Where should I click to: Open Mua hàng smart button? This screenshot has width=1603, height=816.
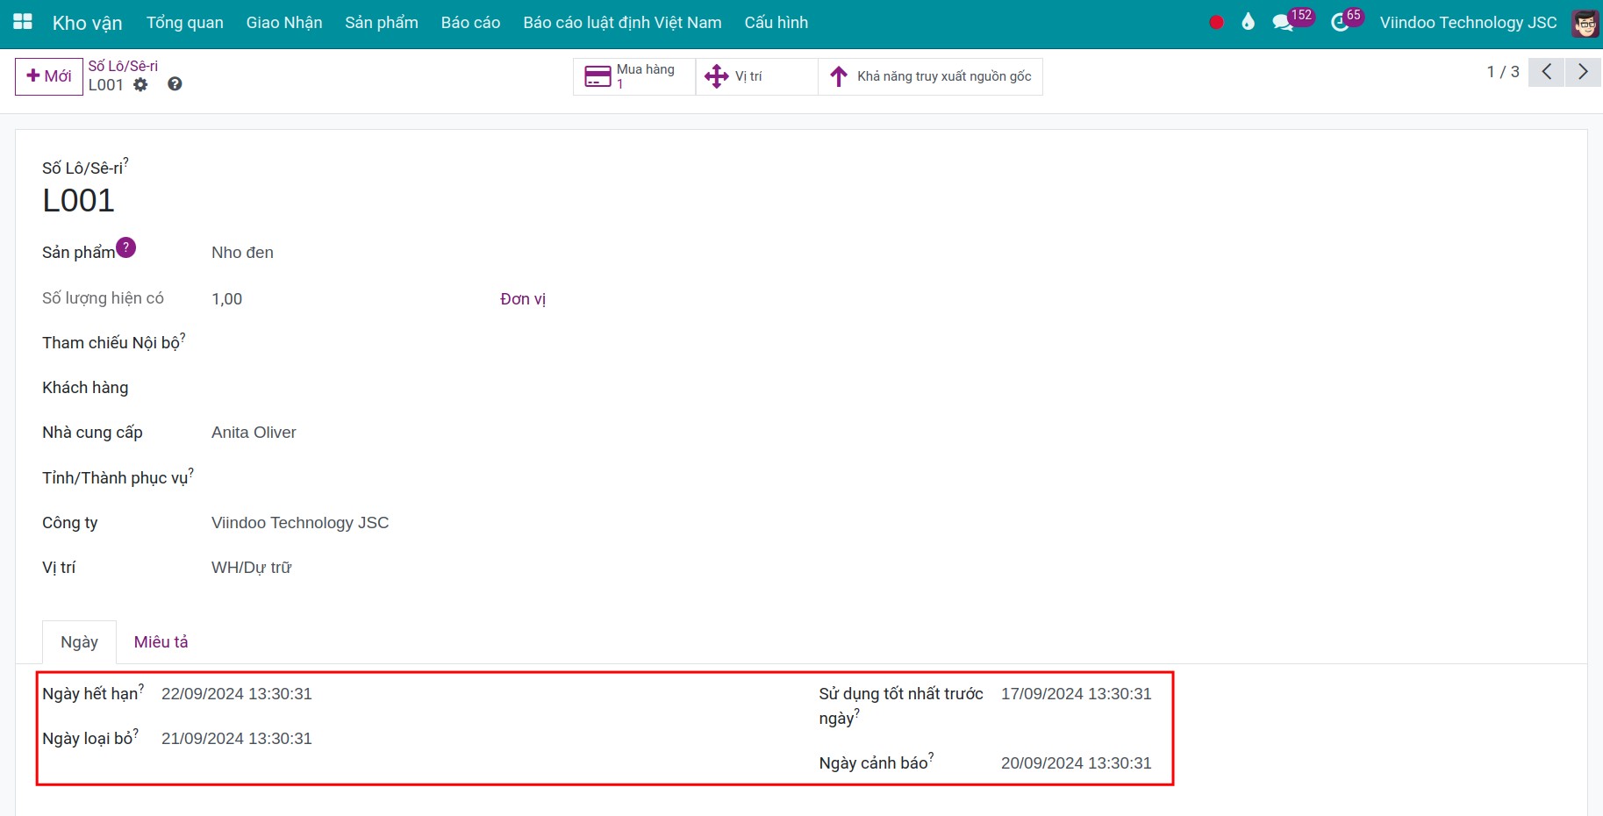click(x=634, y=76)
